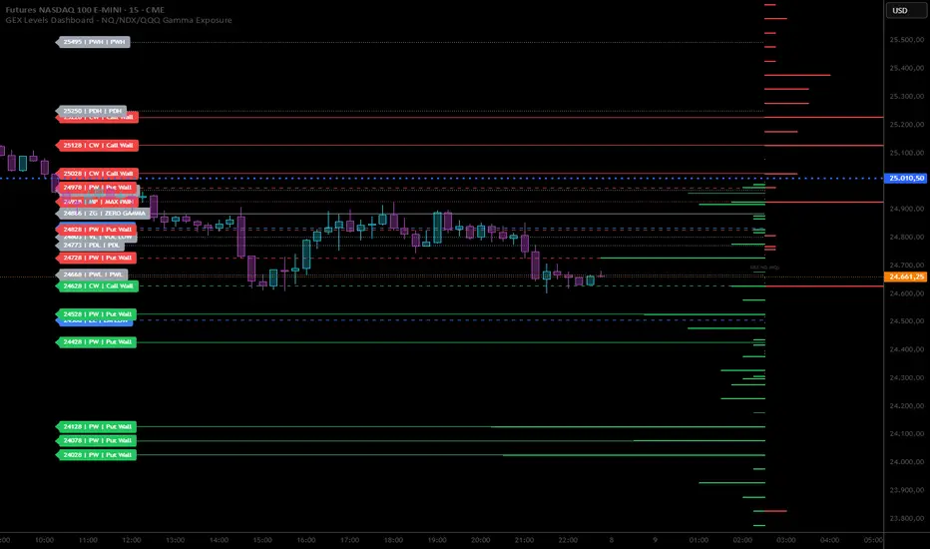Screen dimensions: 930x549
Task: Click 24,900.00 on the price axis
Action: tap(906, 209)
